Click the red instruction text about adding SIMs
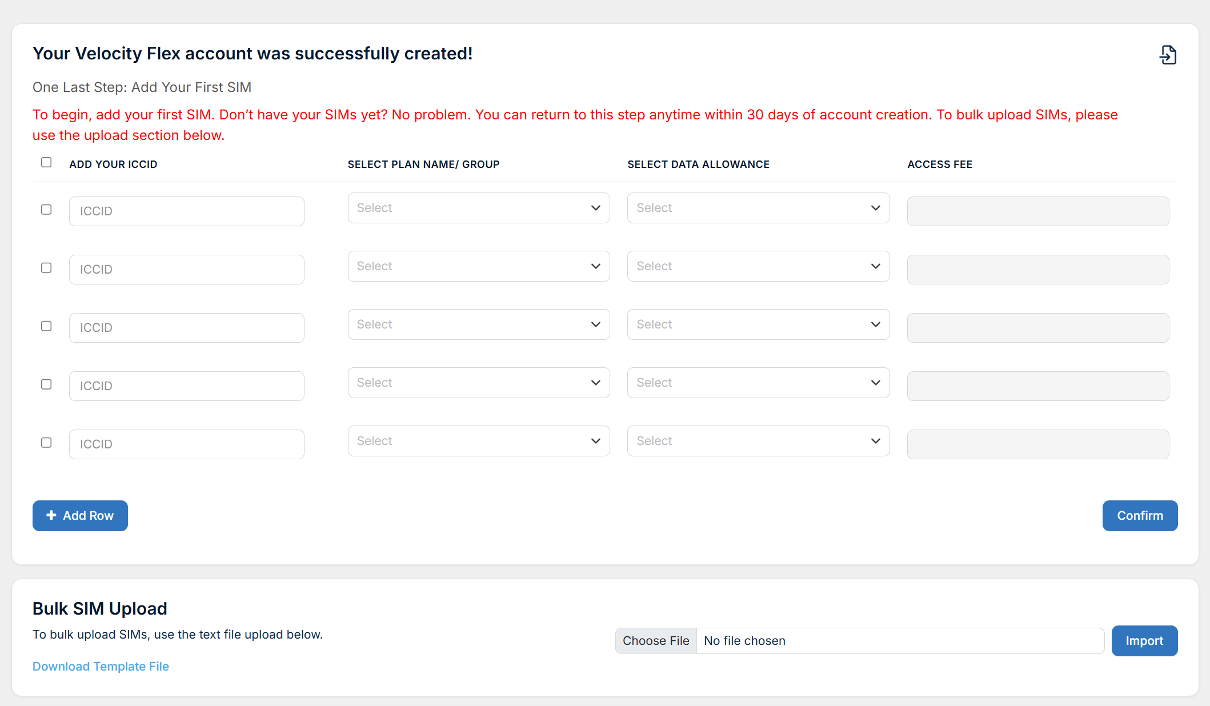Screen dimensions: 1210x706 tap(575, 125)
